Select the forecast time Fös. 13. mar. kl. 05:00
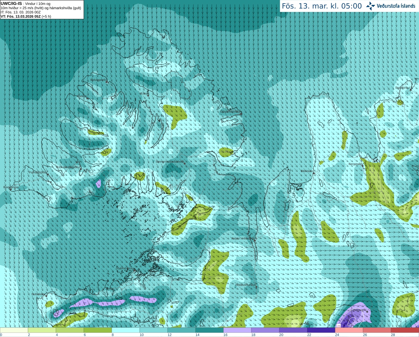Image resolution: width=419 pixels, height=337 pixels. 322,6
